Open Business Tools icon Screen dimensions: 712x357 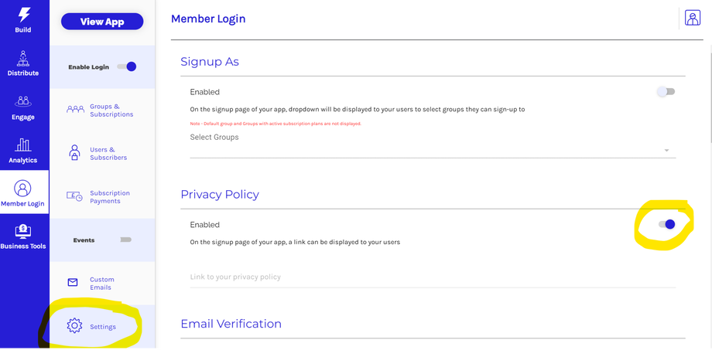23,230
